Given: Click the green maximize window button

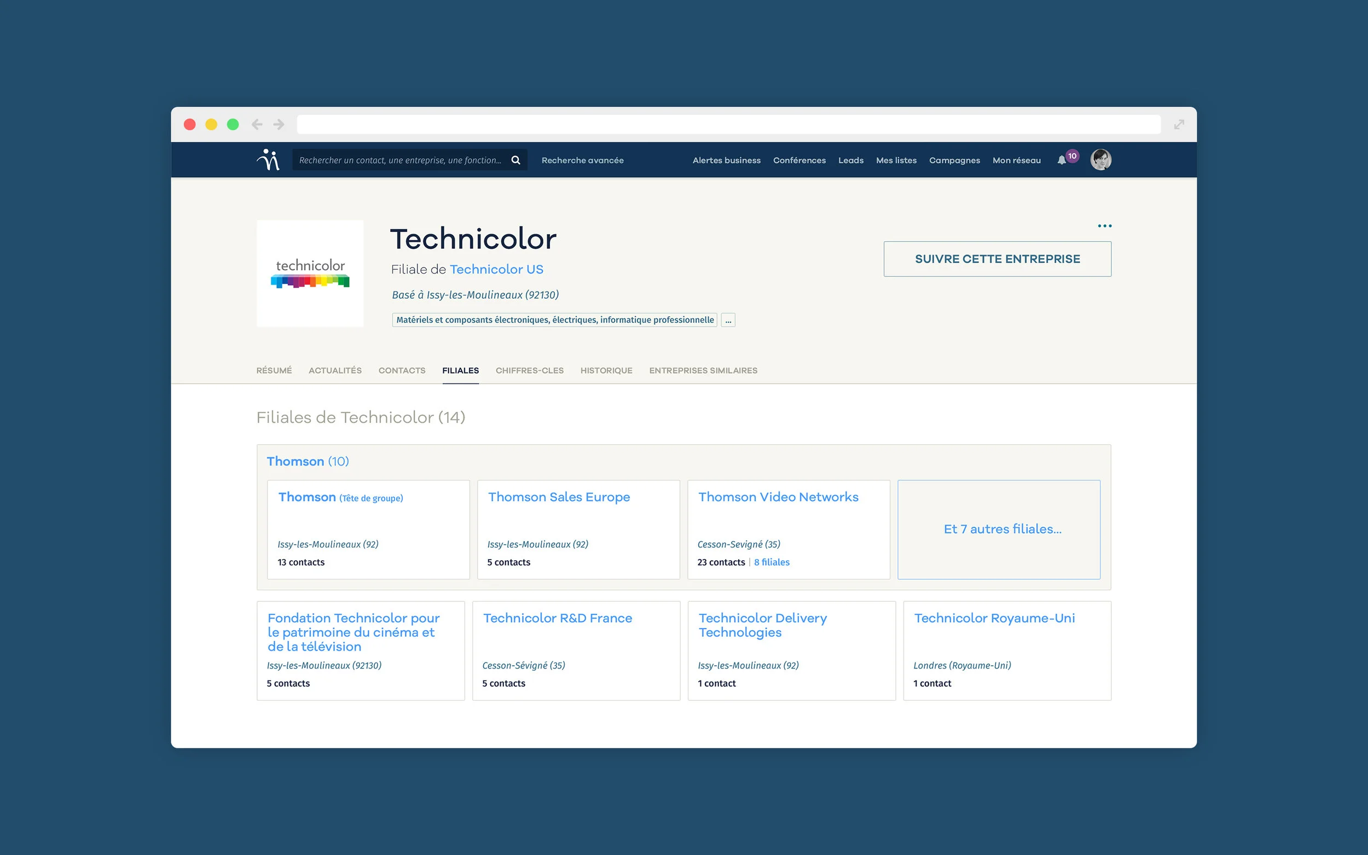Looking at the screenshot, I should coord(233,124).
